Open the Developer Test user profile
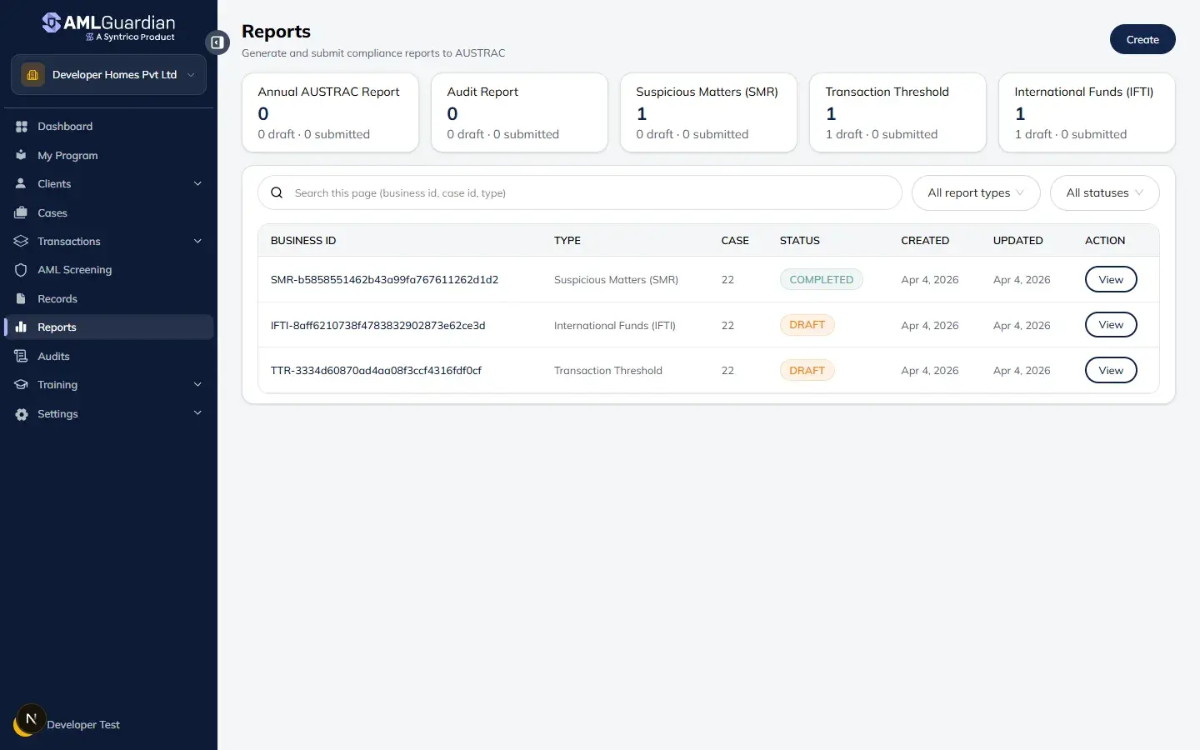1200x750 pixels. 83,725
